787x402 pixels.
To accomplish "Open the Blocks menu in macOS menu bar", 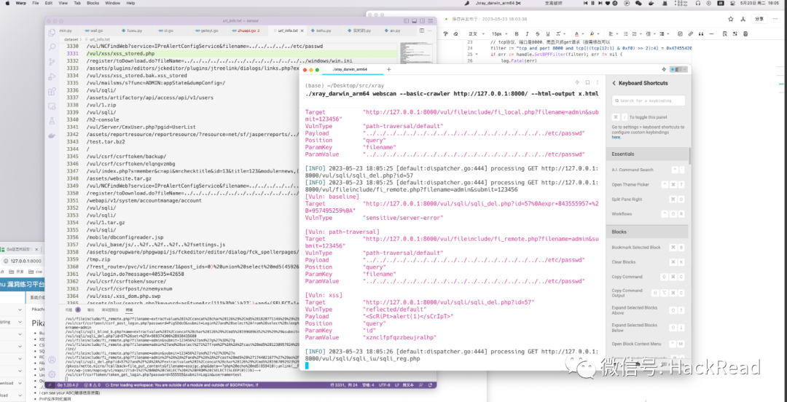I will (x=93, y=3).
